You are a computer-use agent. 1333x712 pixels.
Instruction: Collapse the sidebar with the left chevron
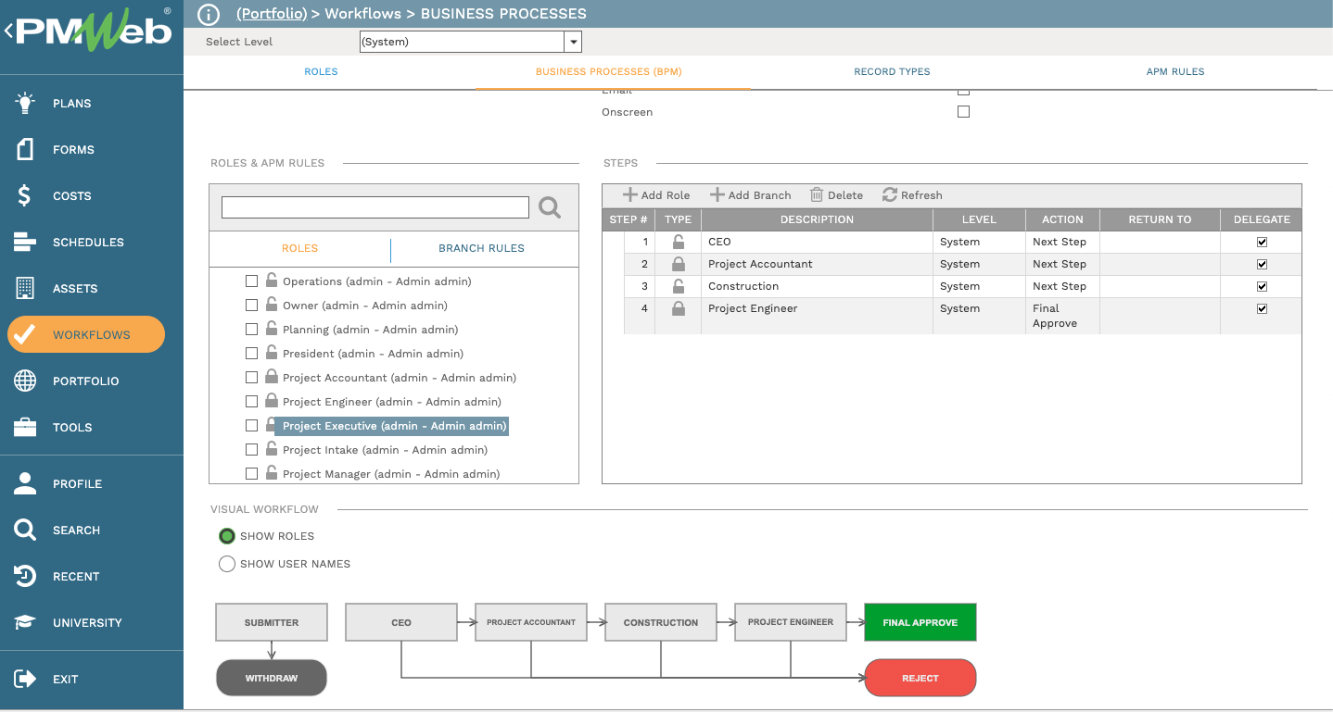point(8,31)
